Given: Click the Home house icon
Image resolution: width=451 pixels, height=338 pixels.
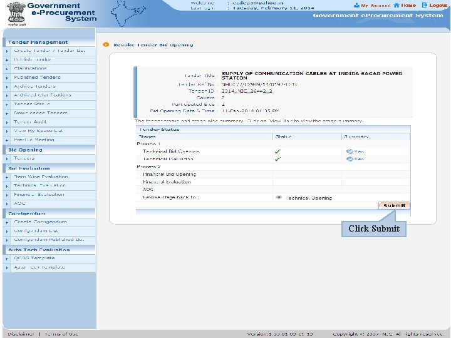Looking at the screenshot, I should [x=397, y=6].
